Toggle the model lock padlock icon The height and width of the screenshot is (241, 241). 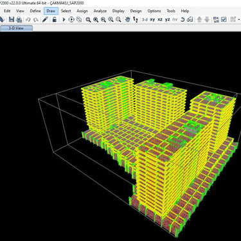(55, 19)
